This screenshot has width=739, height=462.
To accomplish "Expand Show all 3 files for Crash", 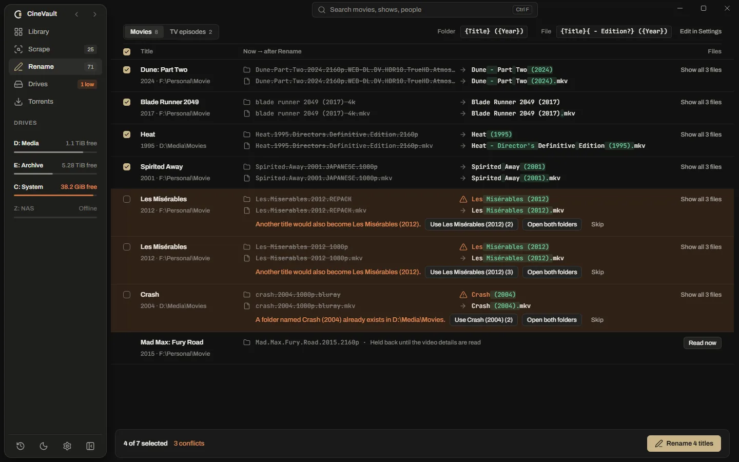I will (x=701, y=295).
